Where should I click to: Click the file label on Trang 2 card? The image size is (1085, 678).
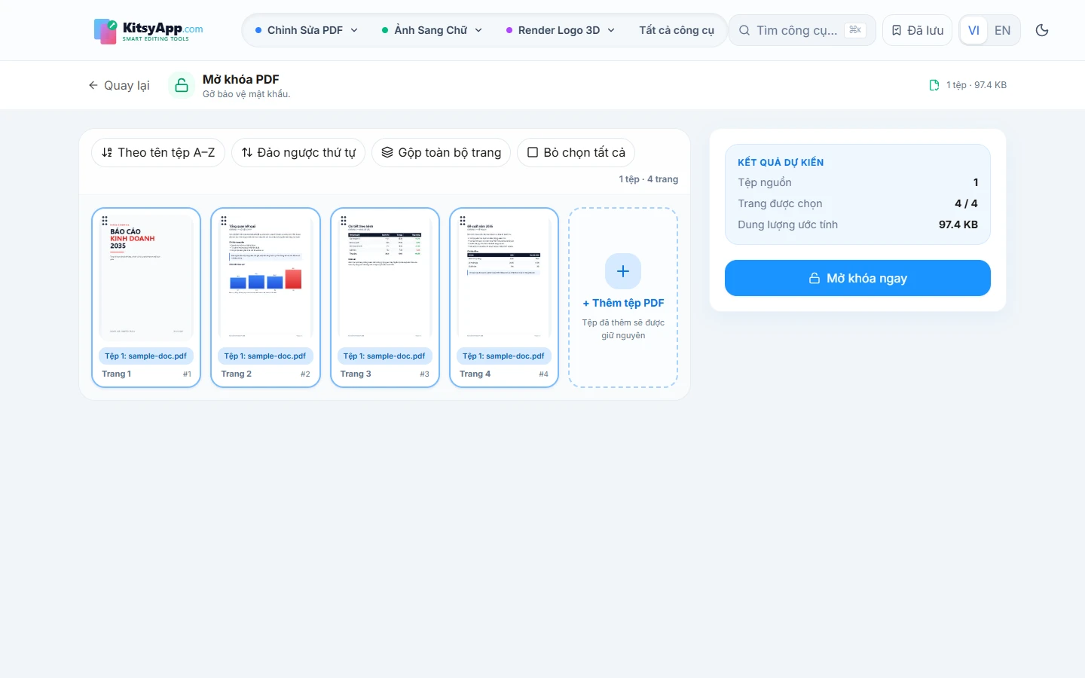tap(265, 356)
